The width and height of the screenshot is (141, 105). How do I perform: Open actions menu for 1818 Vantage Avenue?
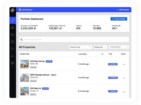pos(124,78)
